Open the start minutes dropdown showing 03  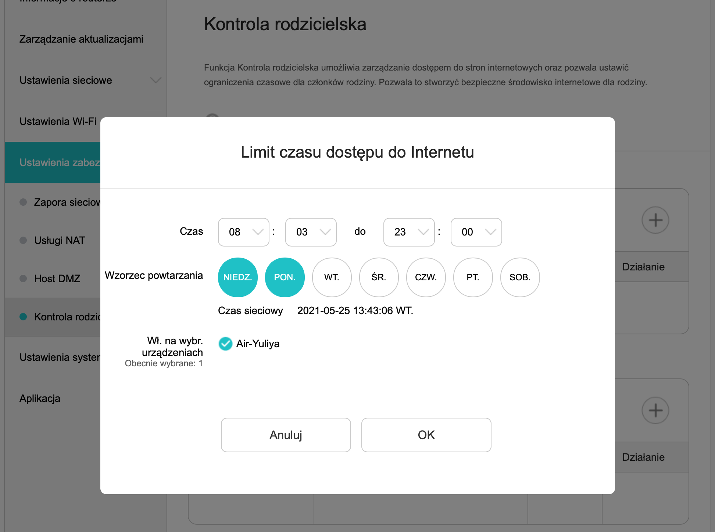[x=311, y=232]
